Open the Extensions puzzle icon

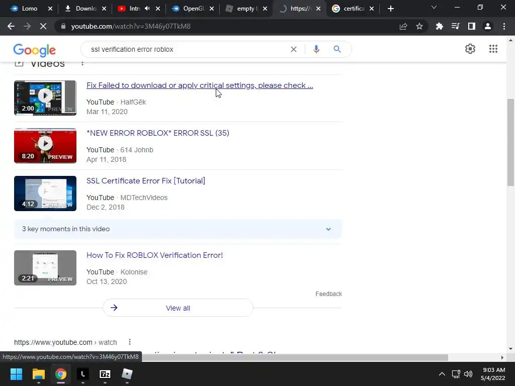click(439, 26)
